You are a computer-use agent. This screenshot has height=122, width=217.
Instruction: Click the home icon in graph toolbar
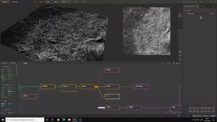tap(177, 63)
